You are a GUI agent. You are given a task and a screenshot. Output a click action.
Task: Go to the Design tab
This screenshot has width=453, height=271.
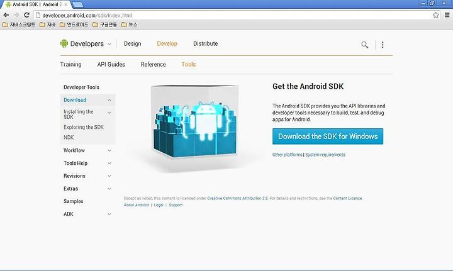click(x=132, y=43)
